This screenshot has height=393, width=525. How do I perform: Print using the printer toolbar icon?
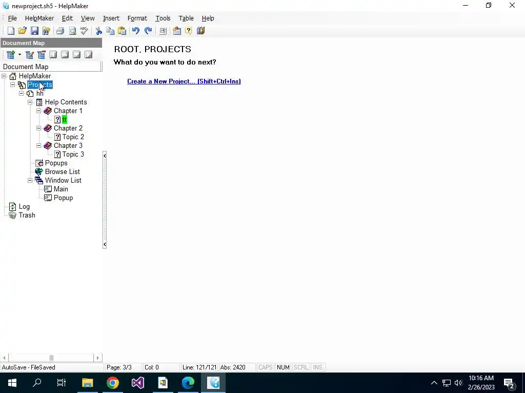point(60,31)
